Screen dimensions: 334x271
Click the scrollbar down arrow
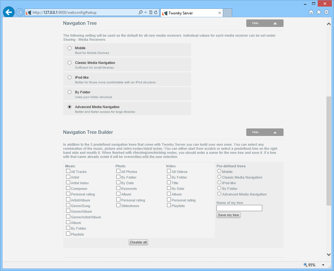[x=329, y=255]
